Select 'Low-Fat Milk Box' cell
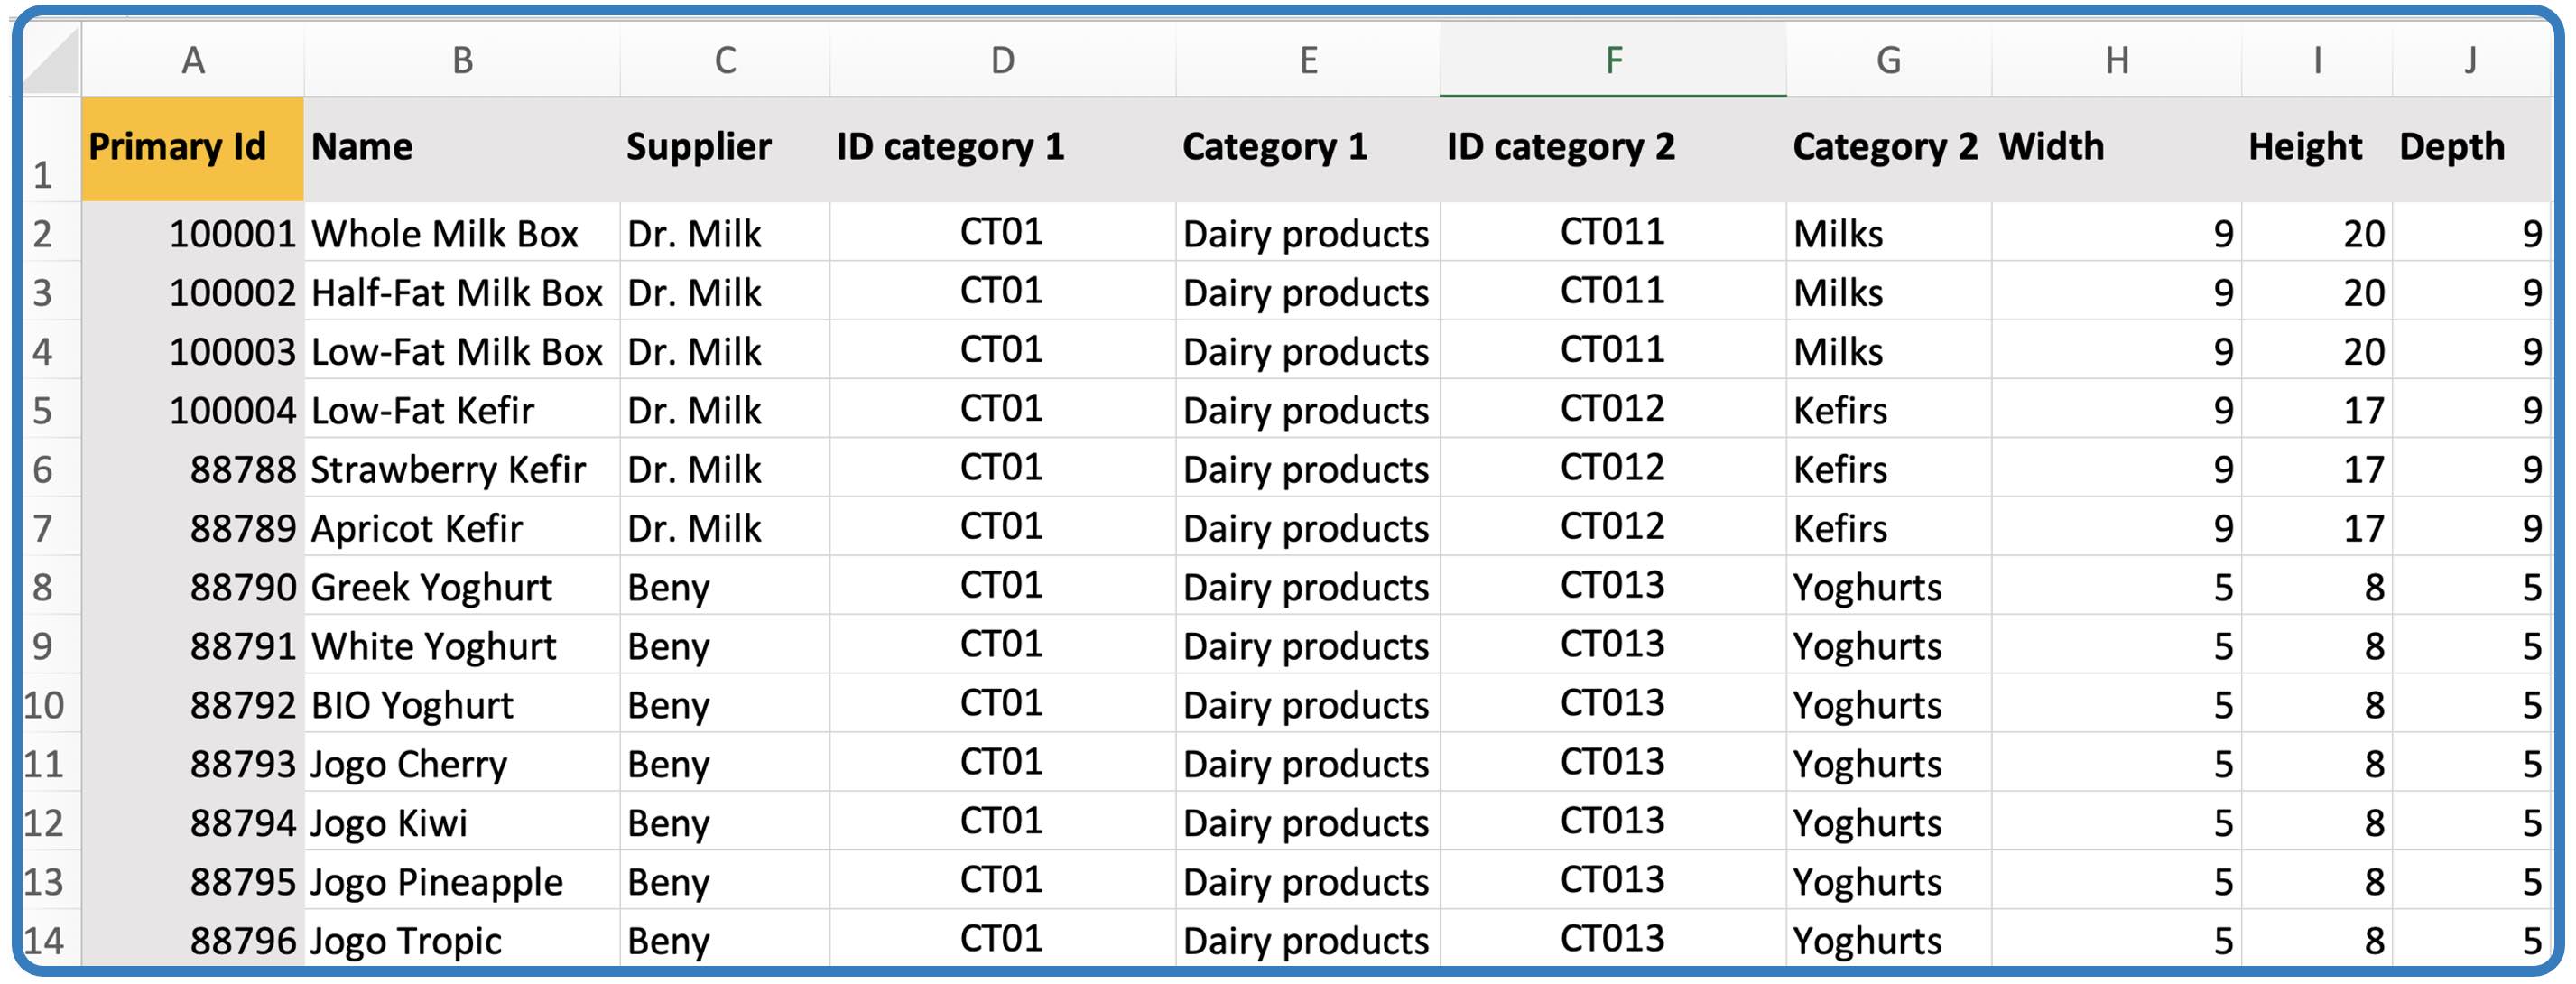The image size is (2576, 984). point(462,350)
